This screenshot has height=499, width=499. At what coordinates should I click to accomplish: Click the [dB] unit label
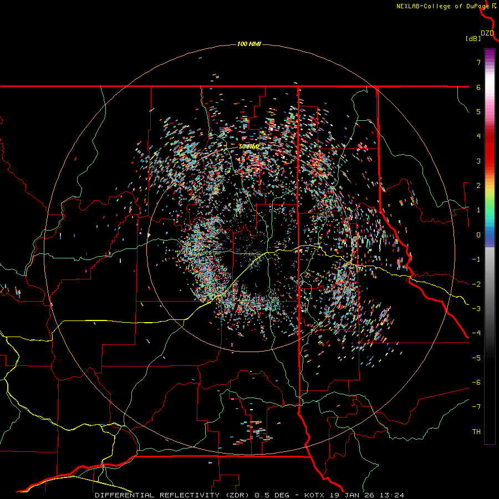click(473, 38)
